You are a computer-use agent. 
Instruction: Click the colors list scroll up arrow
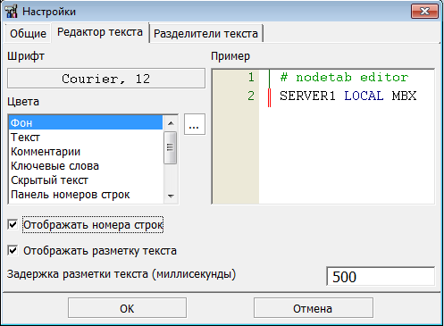171,123
